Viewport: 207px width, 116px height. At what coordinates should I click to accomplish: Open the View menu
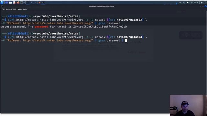[20, 9]
